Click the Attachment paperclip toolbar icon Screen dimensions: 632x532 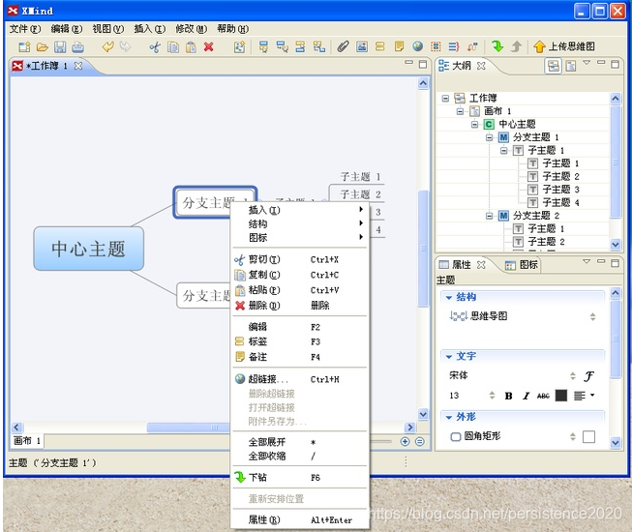coord(343,46)
